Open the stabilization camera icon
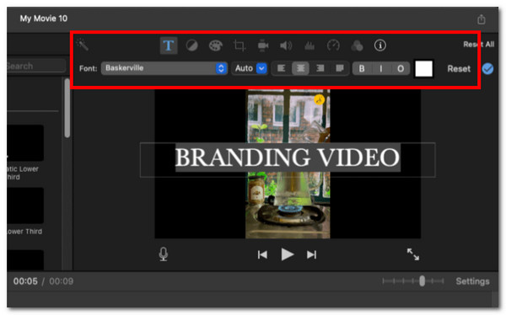This screenshot has height=315, width=506. click(263, 45)
